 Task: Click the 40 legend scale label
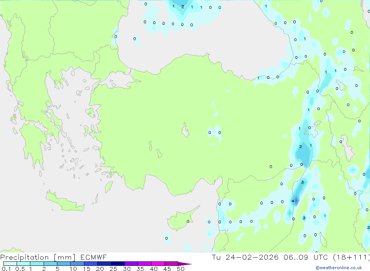pyautogui.click(x=154, y=269)
